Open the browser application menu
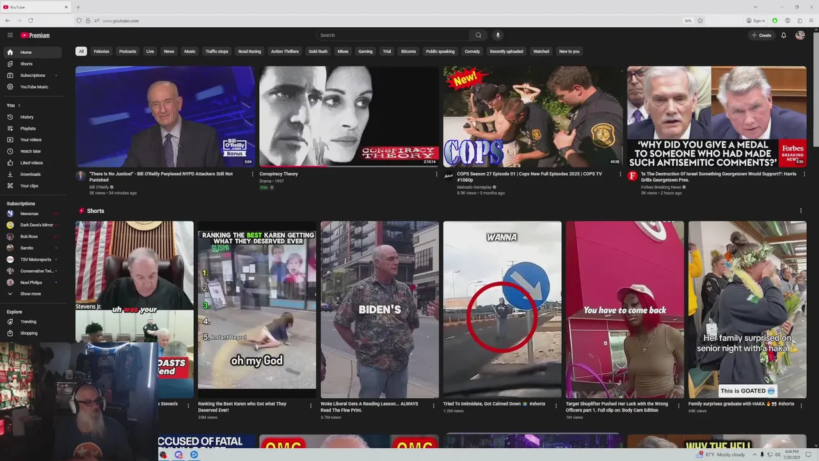The width and height of the screenshot is (819, 461). point(811,20)
